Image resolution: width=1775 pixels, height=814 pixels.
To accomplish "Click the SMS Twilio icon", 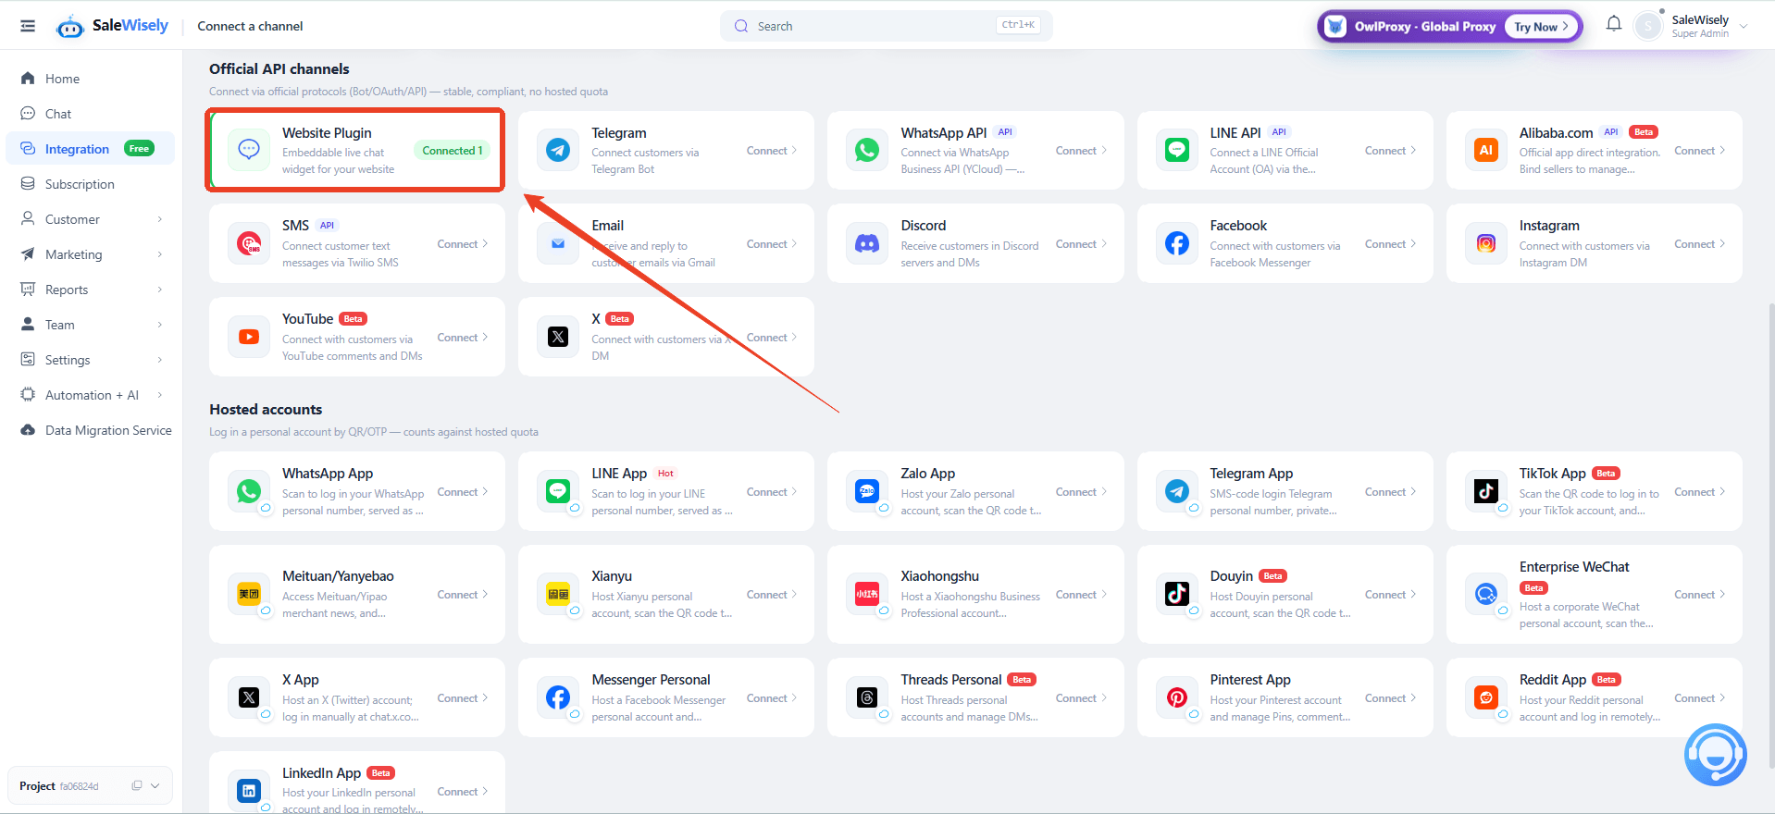I will coord(249,244).
